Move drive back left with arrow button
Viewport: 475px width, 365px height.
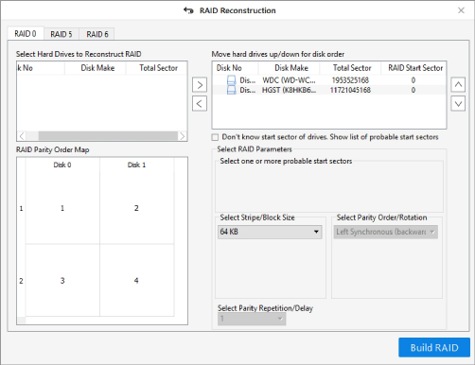200,104
